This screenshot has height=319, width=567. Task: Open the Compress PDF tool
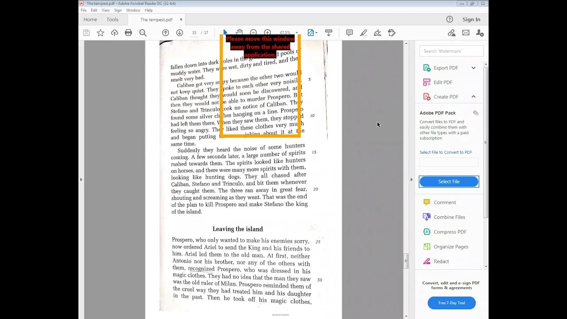click(x=450, y=232)
